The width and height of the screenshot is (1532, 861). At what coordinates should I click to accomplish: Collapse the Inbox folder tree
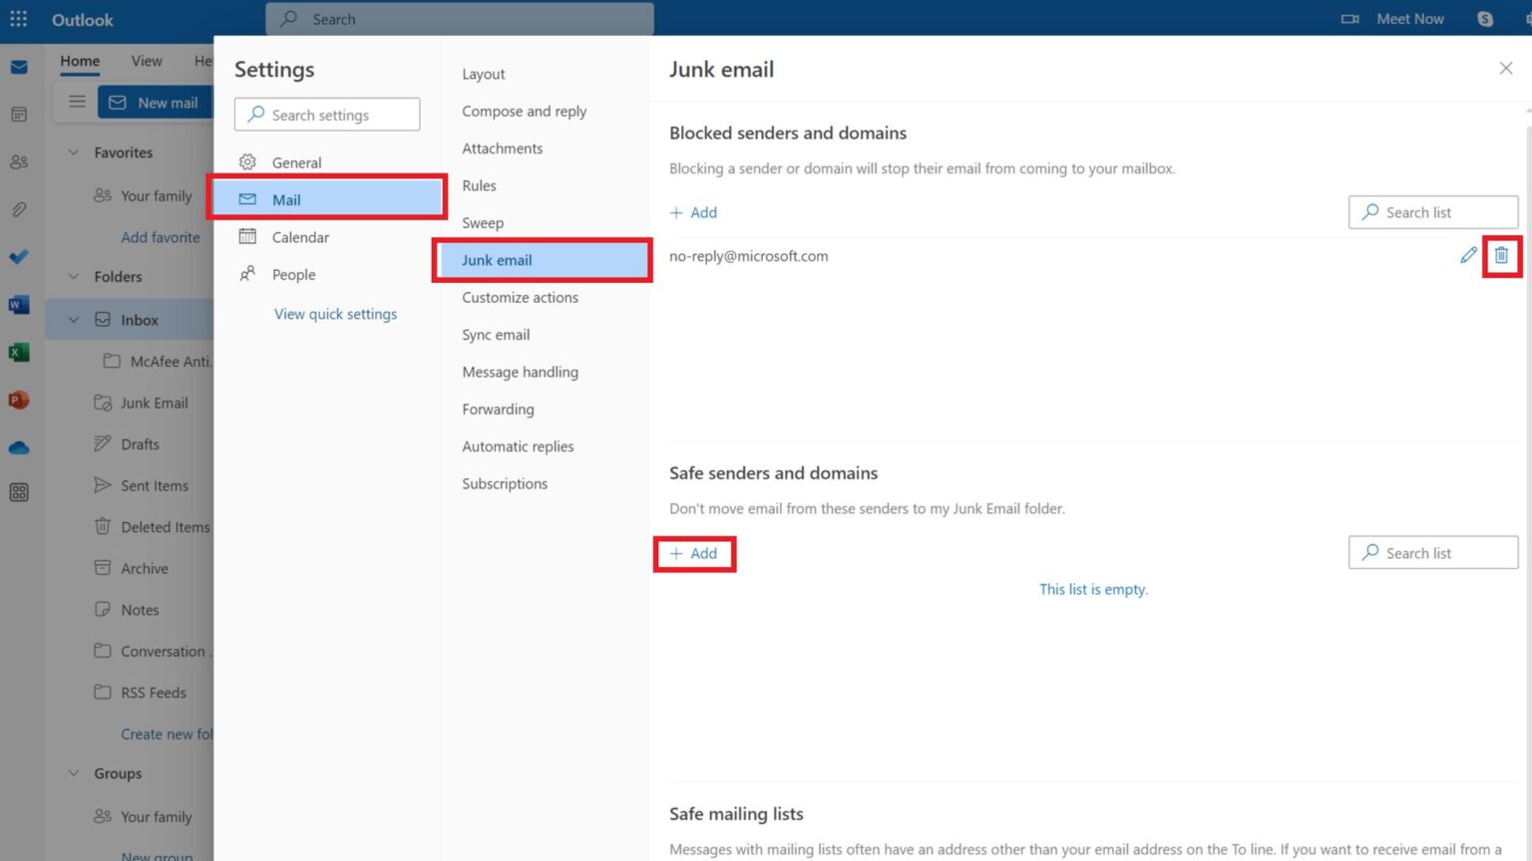[73, 320]
